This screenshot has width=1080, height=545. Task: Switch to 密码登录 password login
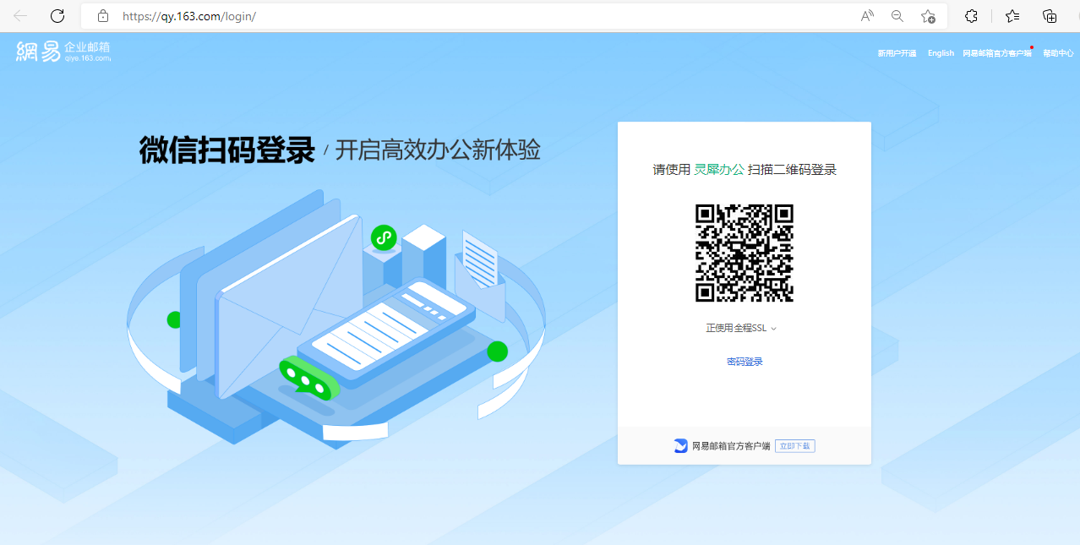click(745, 362)
